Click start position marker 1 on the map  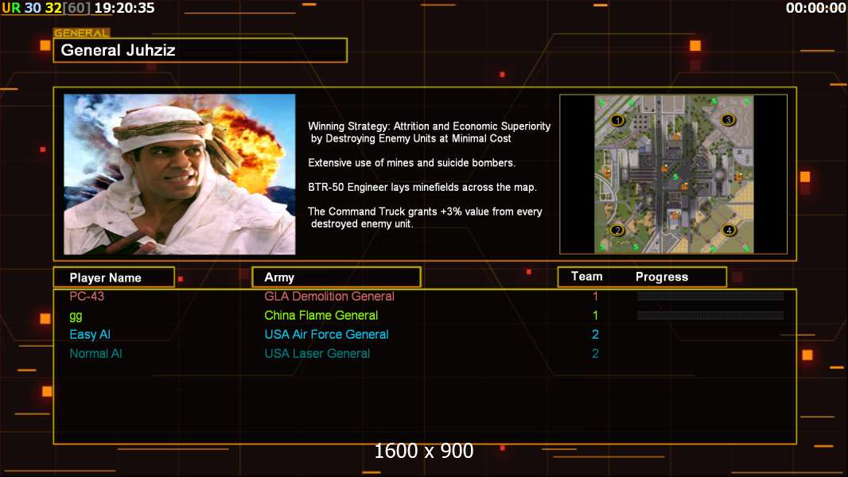617,120
